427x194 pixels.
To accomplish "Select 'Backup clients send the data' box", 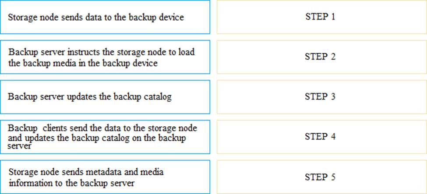I will (x=105, y=137).
